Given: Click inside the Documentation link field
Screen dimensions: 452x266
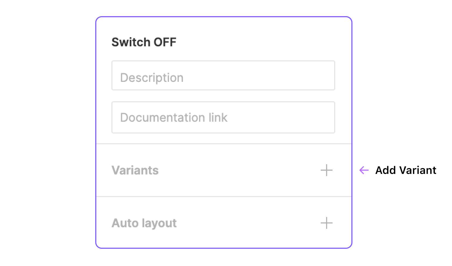Looking at the screenshot, I should click(x=223, y=117).
